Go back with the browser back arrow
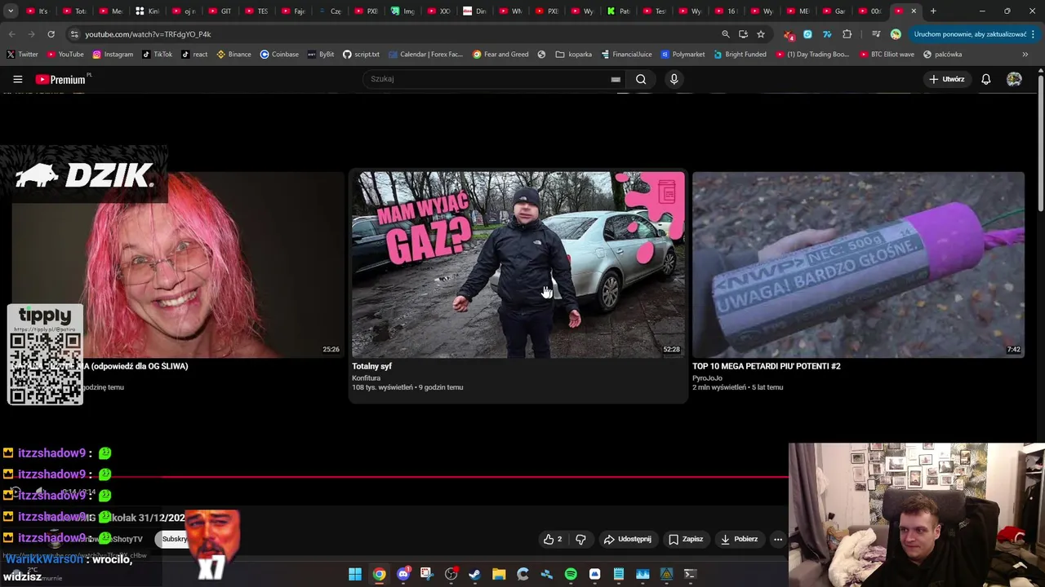Viewport: 1045px width, 587px height. point(11,34)
